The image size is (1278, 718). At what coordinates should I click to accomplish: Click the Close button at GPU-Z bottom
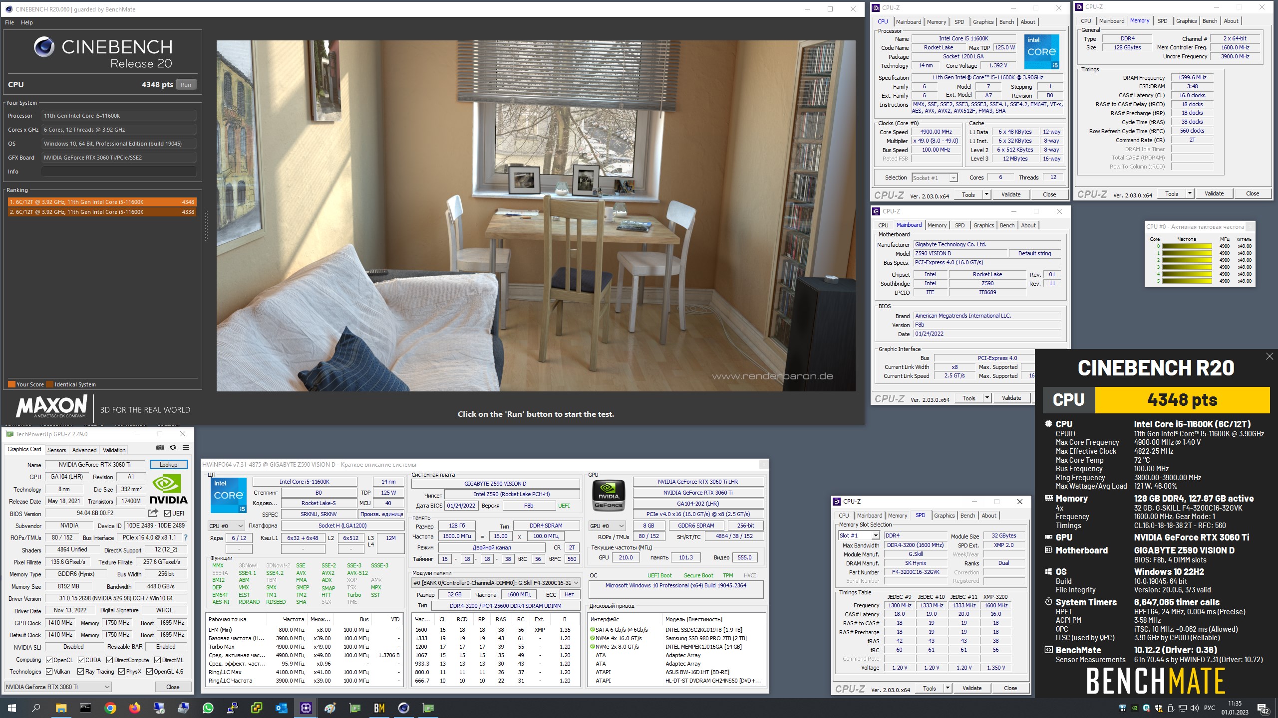(173, 687)
